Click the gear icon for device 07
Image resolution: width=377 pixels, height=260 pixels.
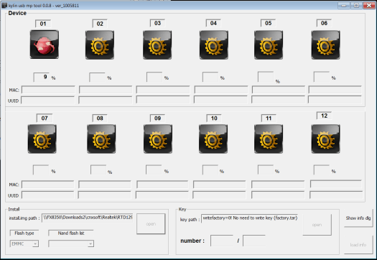click(x=42, y=139)
